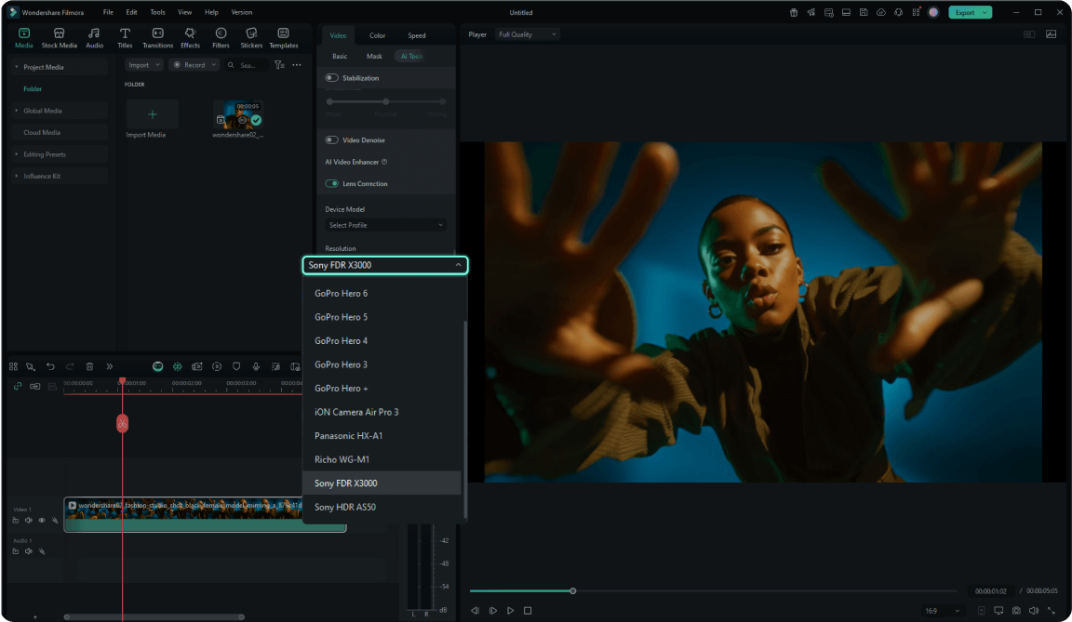Open the Import dropdown
Screen dimensions: 1072x622
coord(143,65)
